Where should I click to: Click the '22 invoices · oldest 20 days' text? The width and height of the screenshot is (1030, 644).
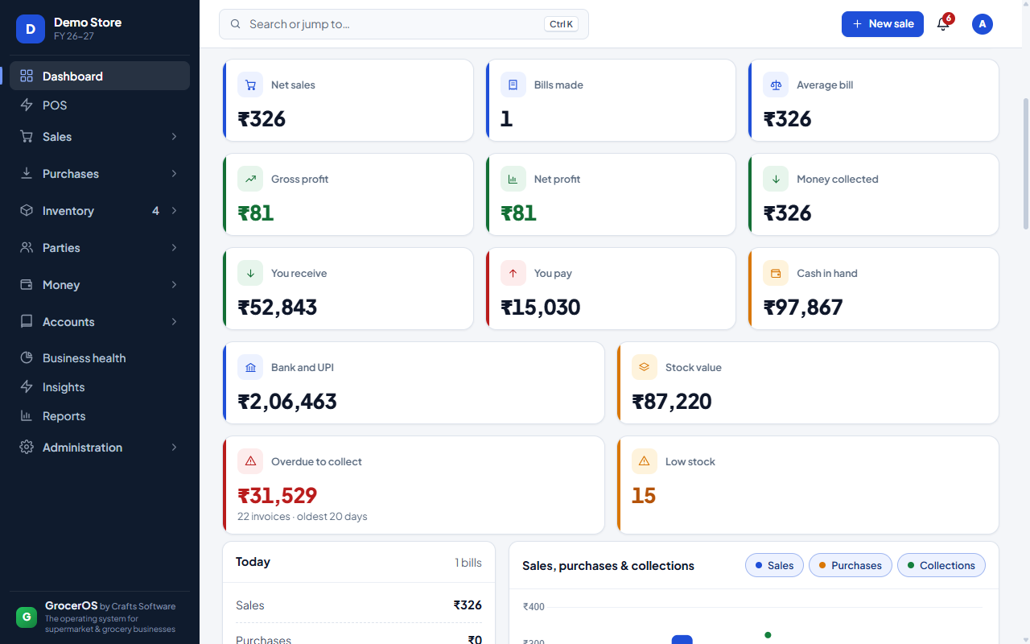pos(303,517)
